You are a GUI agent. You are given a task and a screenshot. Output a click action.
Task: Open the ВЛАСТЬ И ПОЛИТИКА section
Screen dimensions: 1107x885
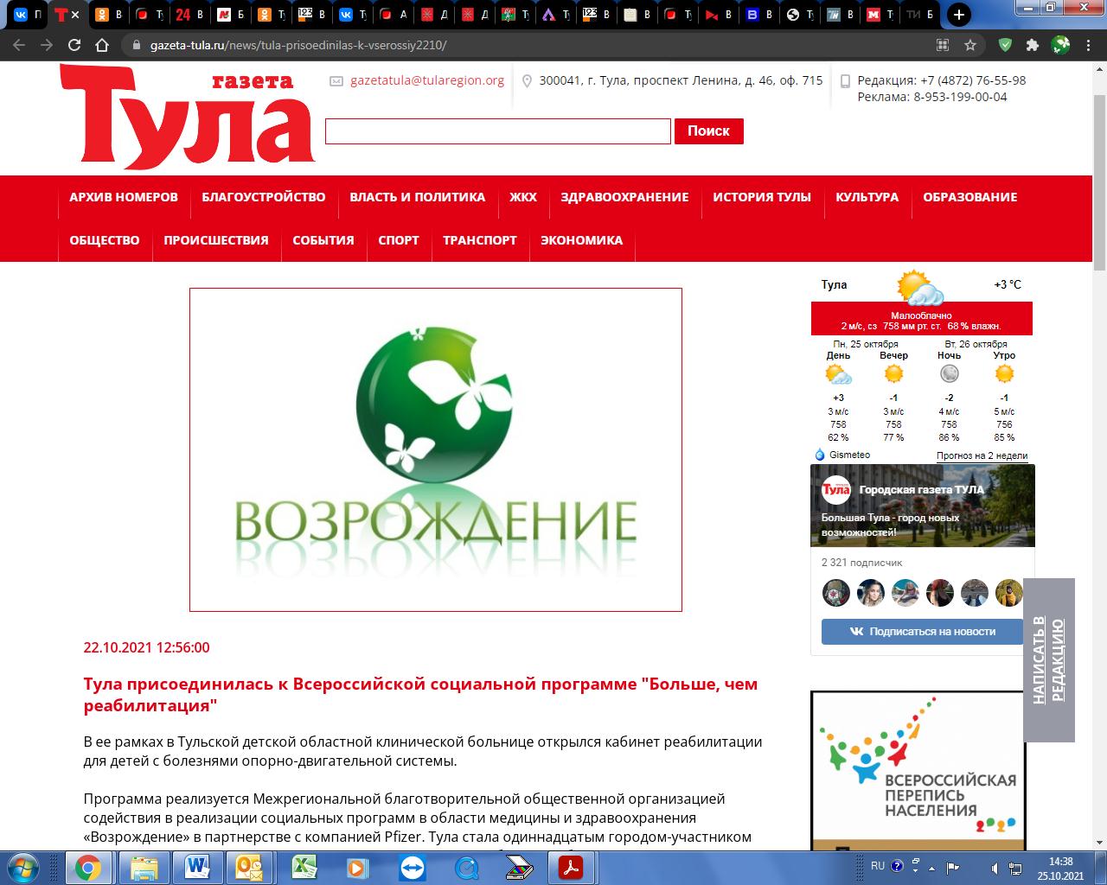tap(418, 197)
